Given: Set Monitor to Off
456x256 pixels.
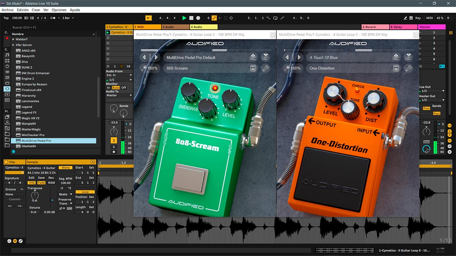Looking at the screenshot, I should (123, 88).
